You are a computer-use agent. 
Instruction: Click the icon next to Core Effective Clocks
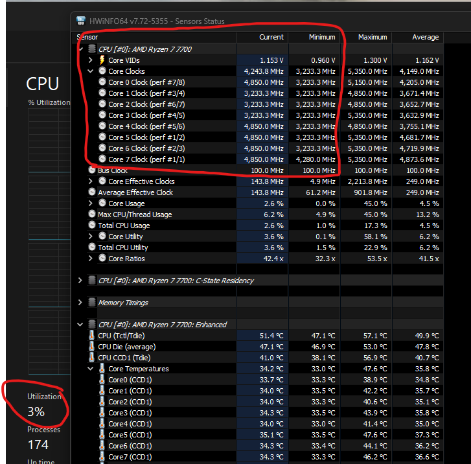tap(102, 181)
